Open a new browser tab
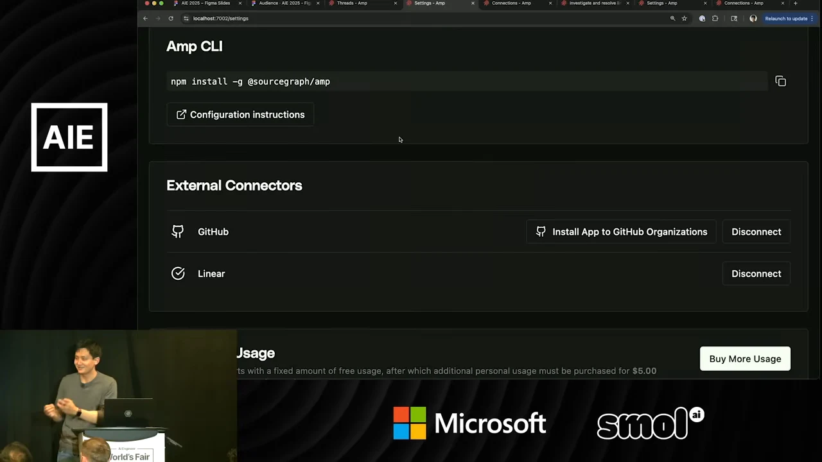The image size is (822, 462). (x=795, y=3)
